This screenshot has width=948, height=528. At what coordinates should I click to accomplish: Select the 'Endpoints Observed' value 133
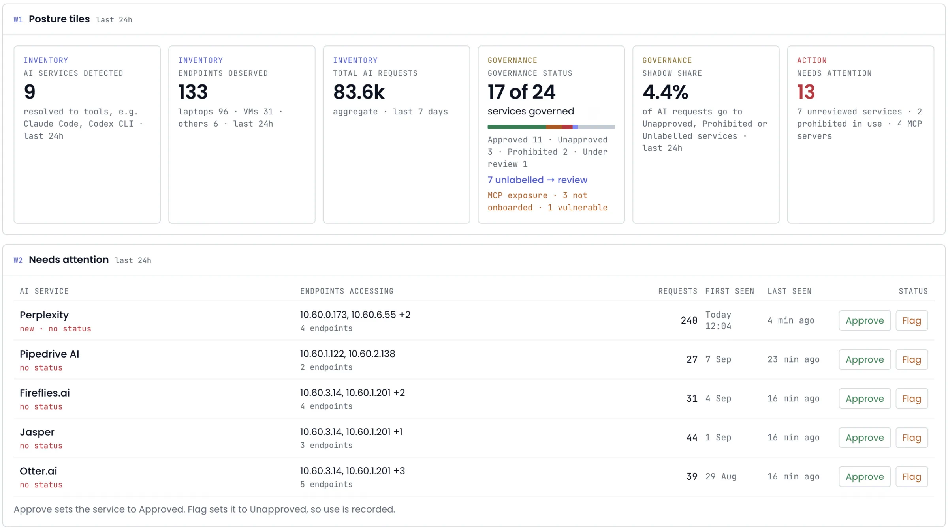click(193, 92)
